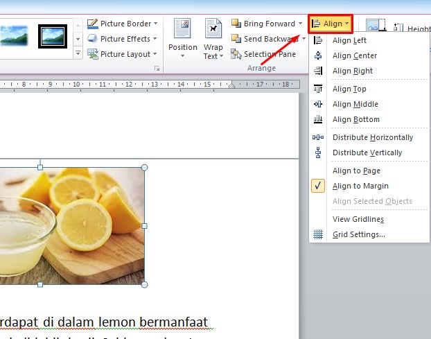Click the Distribute Vertically icon
This screenshot has height=339, width=431.
click(x=318, y=153)
